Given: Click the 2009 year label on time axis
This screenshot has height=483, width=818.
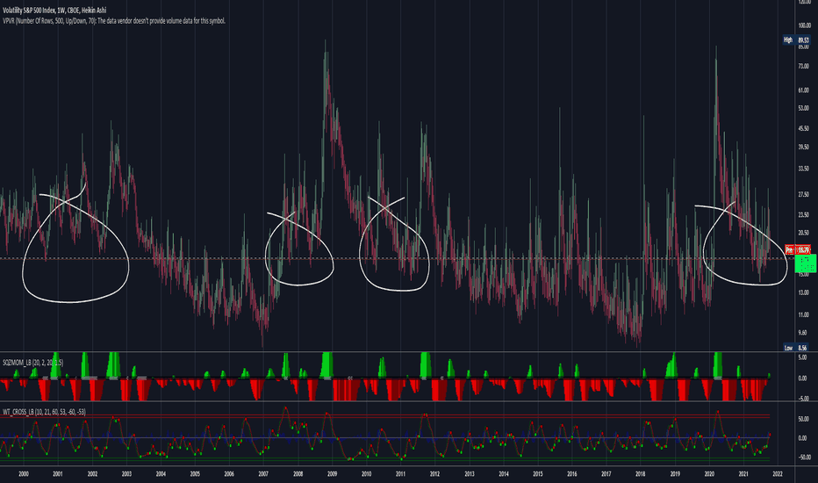Looking at the screenshot, I should tap(333, 474).
